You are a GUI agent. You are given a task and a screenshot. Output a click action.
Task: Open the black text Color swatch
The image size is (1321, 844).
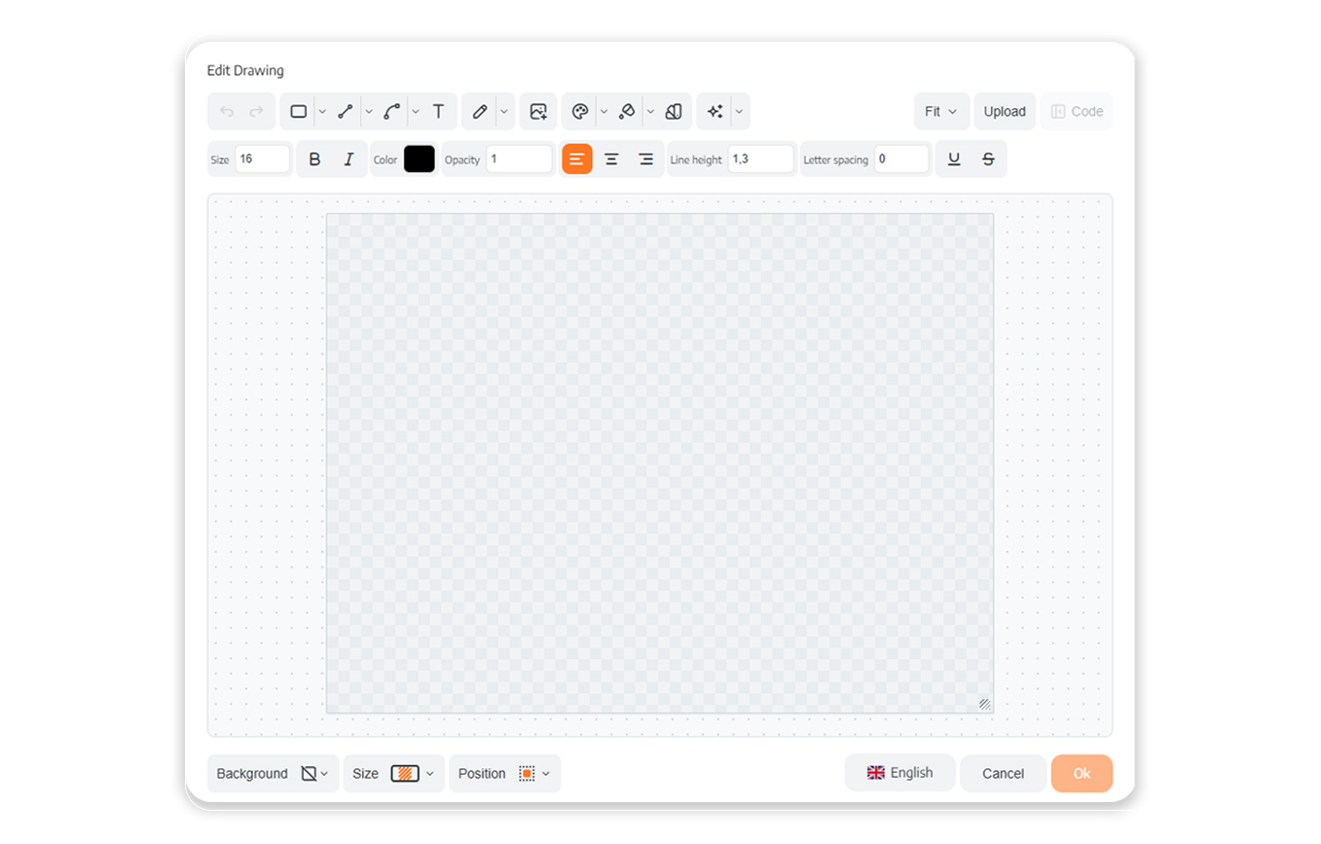420,159
